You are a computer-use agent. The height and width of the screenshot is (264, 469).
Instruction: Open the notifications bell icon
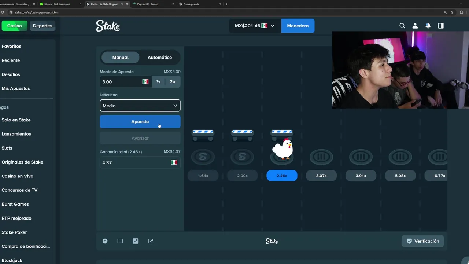click(x=428, y=26)
